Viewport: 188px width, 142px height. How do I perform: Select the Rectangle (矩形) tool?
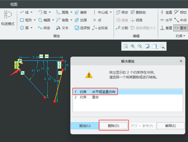[26, 20]
